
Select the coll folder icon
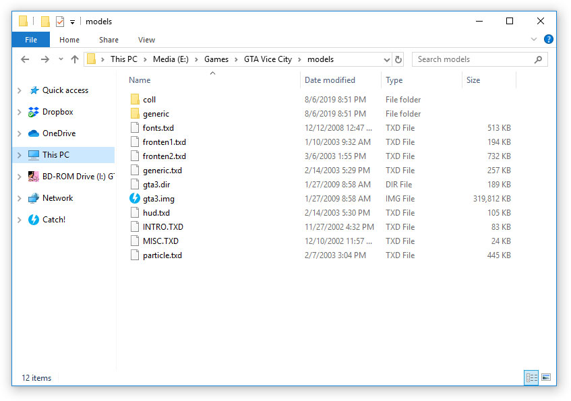click(135, 100)
